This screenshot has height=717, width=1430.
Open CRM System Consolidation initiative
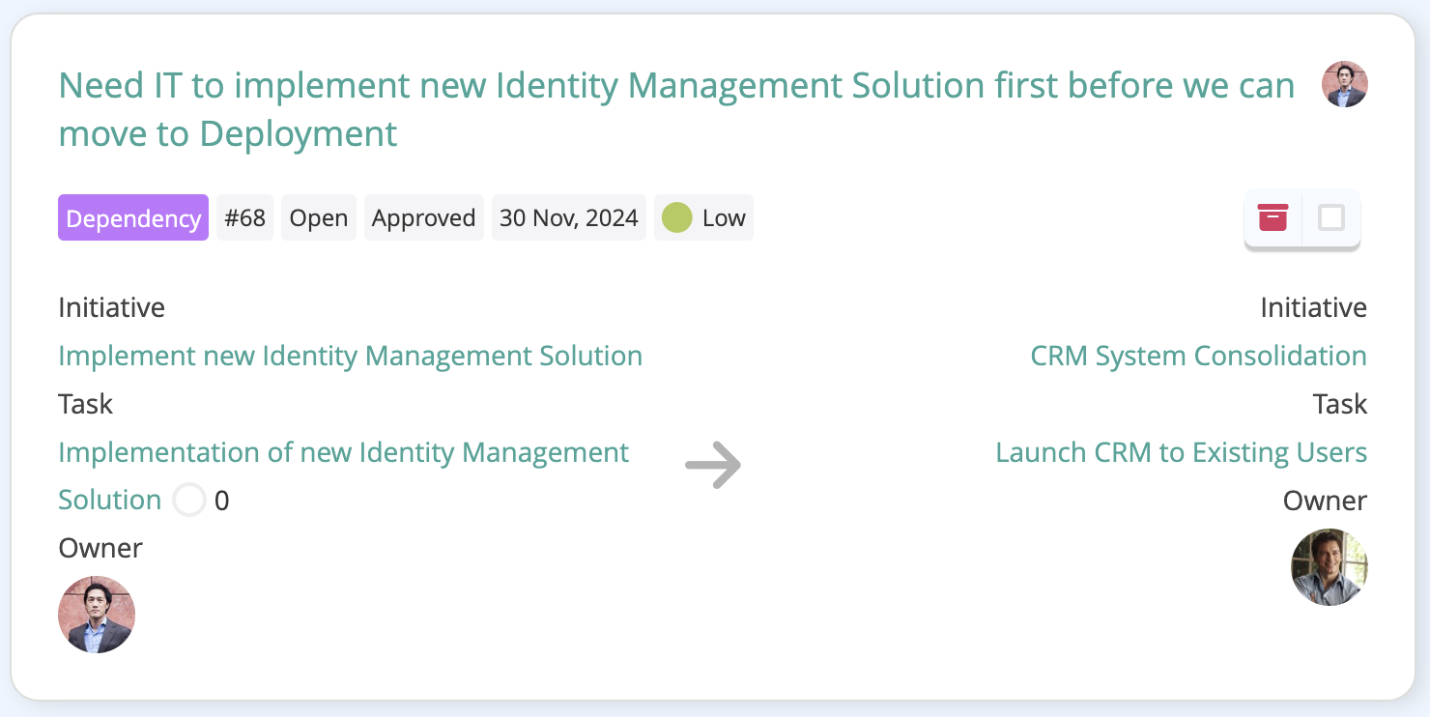pyautogui.click(x=1199, y=356)
